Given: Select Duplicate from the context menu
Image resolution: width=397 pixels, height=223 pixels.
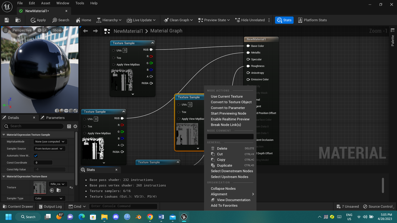Looking at the screenshot, I should pos(225,165).
